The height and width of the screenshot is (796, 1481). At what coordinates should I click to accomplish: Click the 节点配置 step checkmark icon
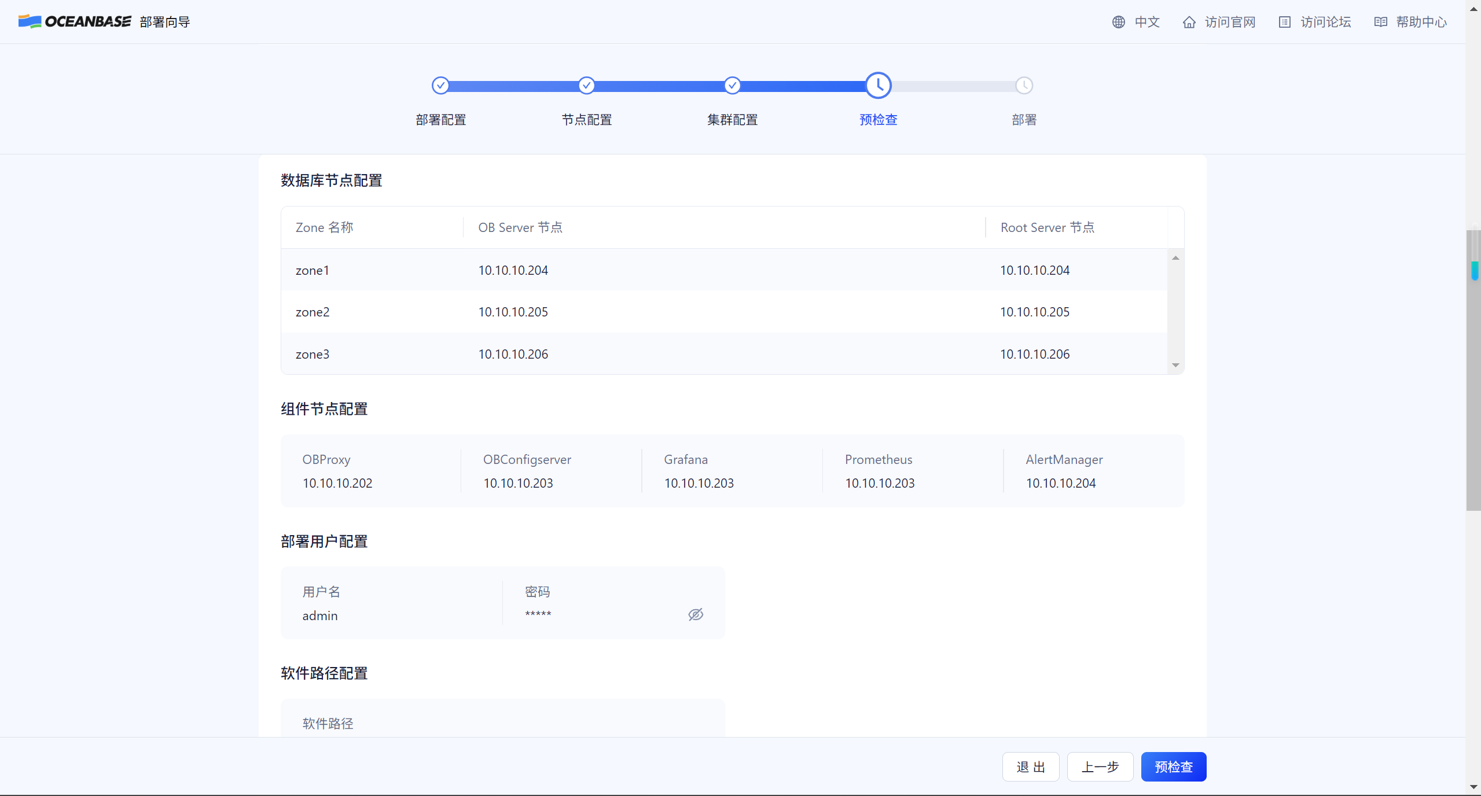coord(586,86)
